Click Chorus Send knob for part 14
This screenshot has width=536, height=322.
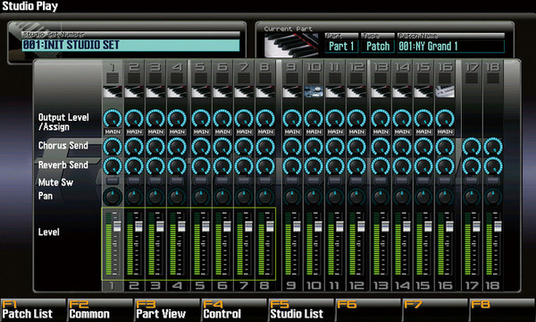402,147
